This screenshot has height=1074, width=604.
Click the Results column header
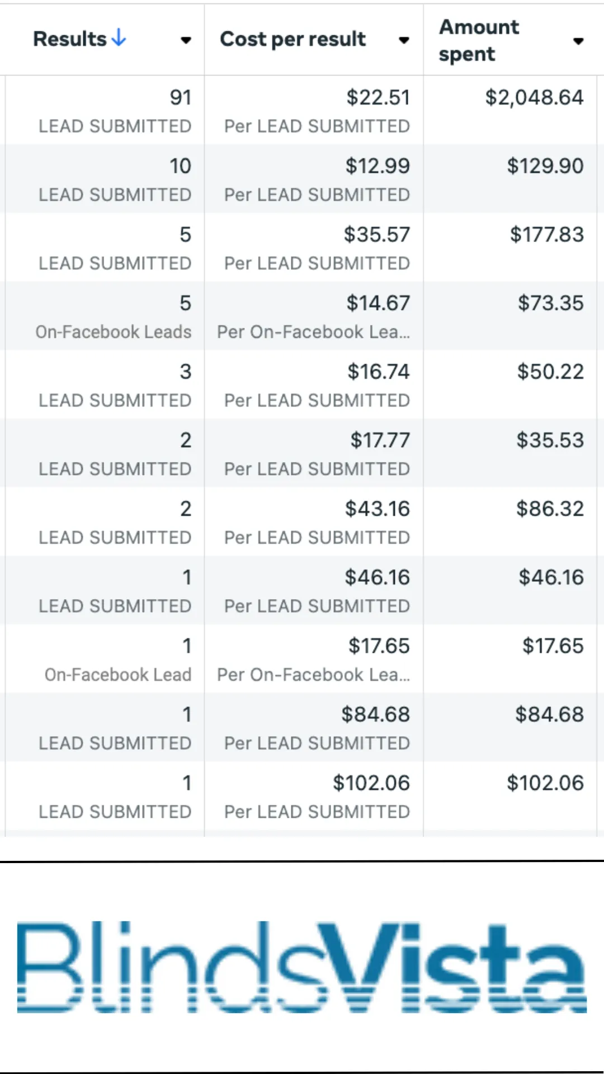point(70,39)
